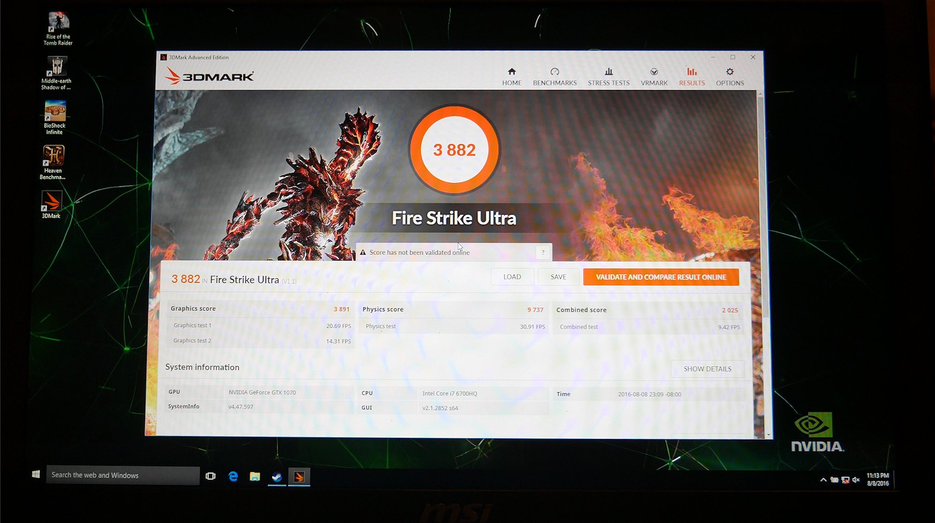Viewport: 935px width, 523px height.
Task: Open the Home tab in 3DMark
Action: click(x=511, y=77)
